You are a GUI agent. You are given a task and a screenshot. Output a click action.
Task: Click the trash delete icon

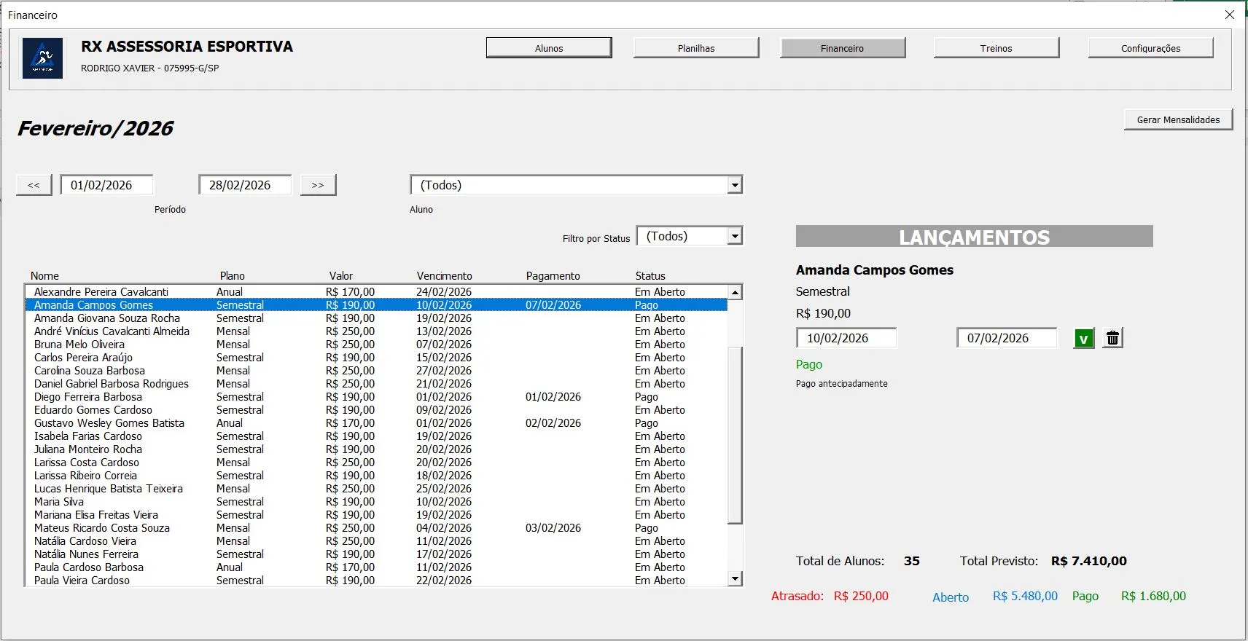[x=1112, y=339]
